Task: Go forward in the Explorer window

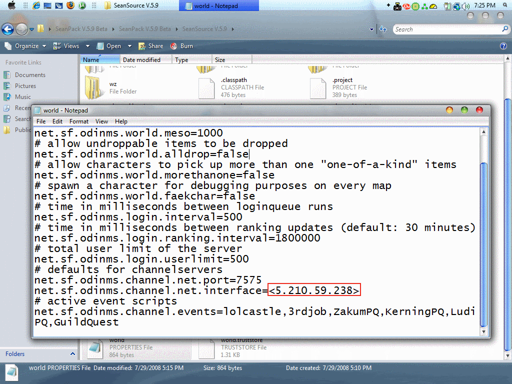Action: tap(21, 29)
